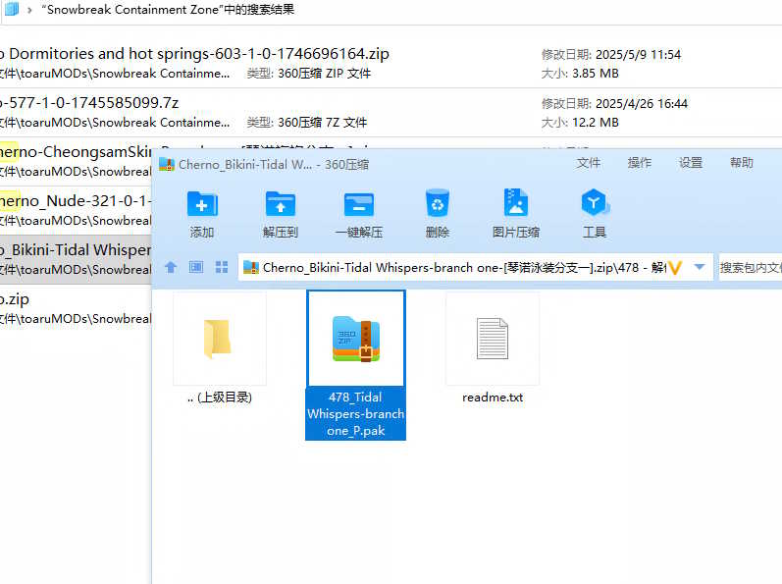
Task: Click the 删除 (Delete) trash icon
Action: pos(437,205)
